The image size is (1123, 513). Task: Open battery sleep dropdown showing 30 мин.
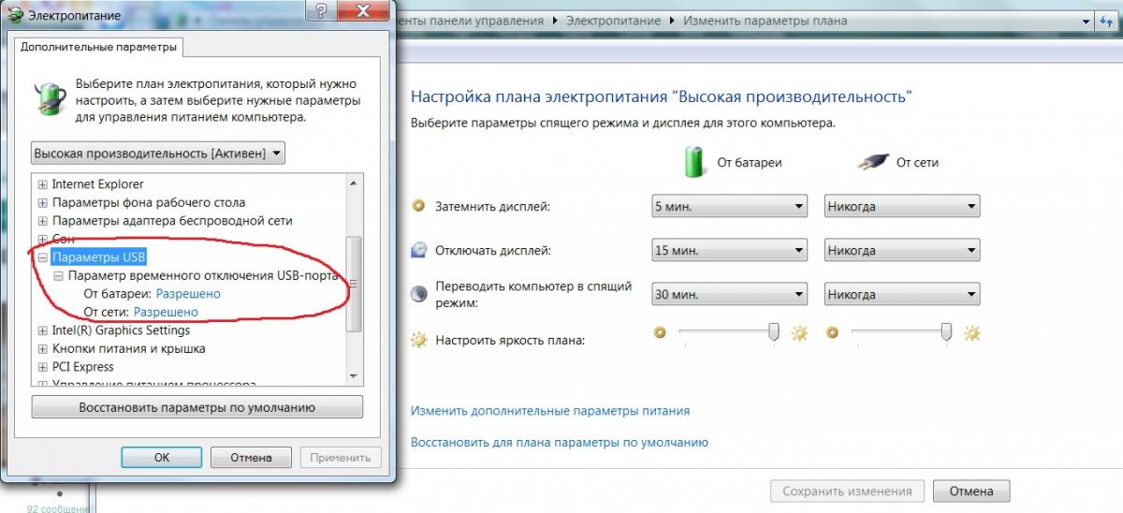729,294
